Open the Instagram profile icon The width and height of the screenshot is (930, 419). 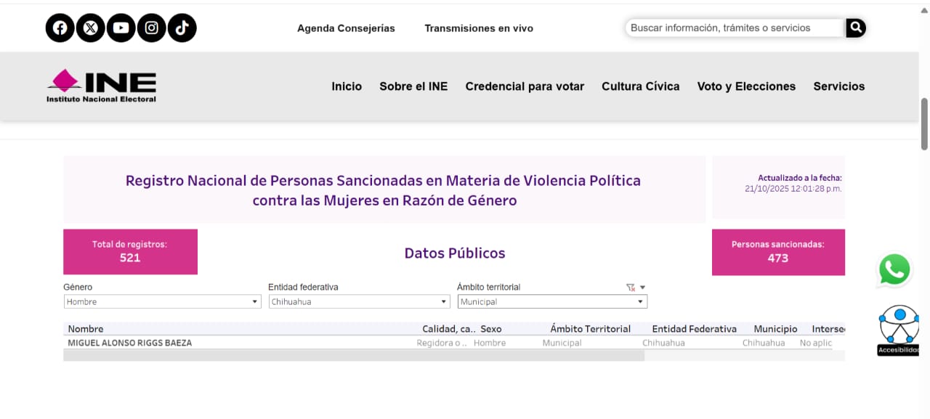tap(151, 28)
